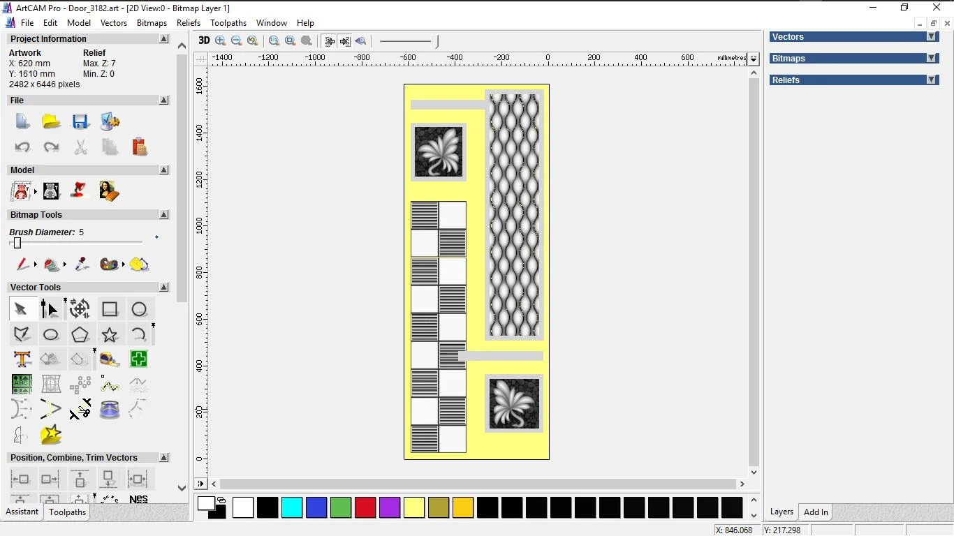Viewport: 954px width, 536px height.
Task: Open the Lights and Material lamp icon
Action: coord(80,191)
